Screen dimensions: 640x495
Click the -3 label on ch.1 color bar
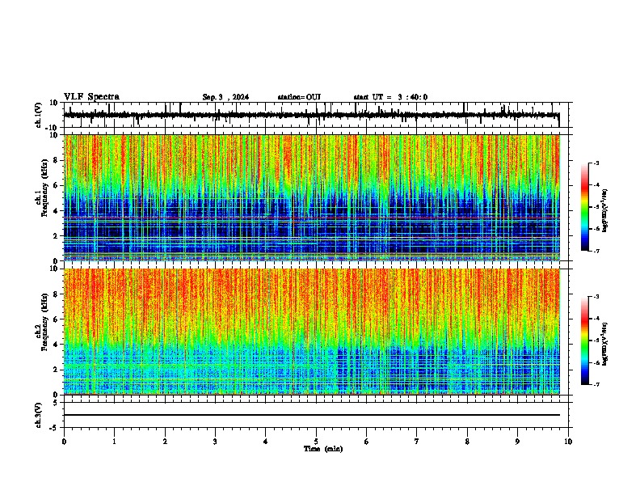click(596, 163)
